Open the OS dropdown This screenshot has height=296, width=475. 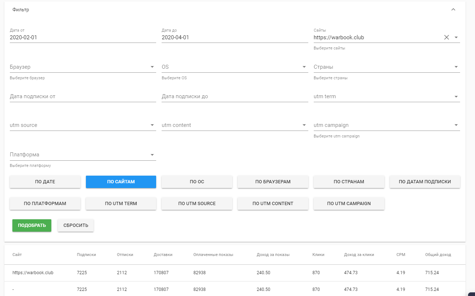point(304,67)
